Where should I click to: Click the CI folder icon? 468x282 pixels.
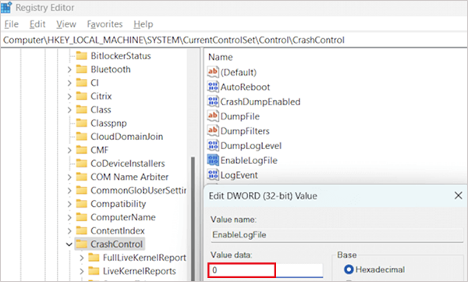[x=81, y=83]
